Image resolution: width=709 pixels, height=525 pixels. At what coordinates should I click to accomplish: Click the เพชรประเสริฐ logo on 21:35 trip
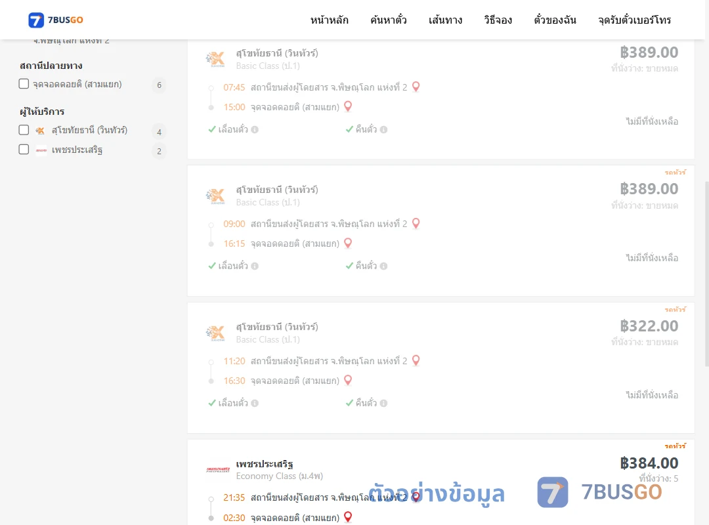pyautogui.click(x=218, y=469)
